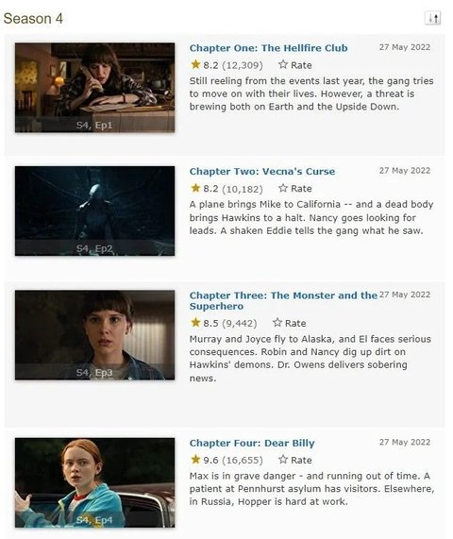This screenshot has width=453, height=539.
Task: Click the S4, Ep2 thumbnail image
Action: (x=95, y=211)
